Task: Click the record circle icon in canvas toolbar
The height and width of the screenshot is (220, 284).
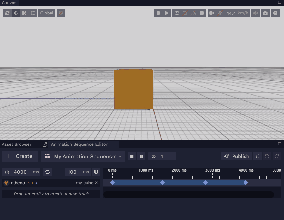Action: 202,13
